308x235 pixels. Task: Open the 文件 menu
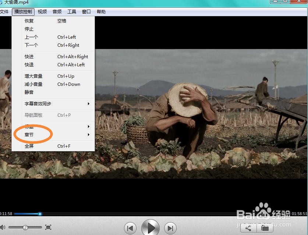(x=4, y=12)
